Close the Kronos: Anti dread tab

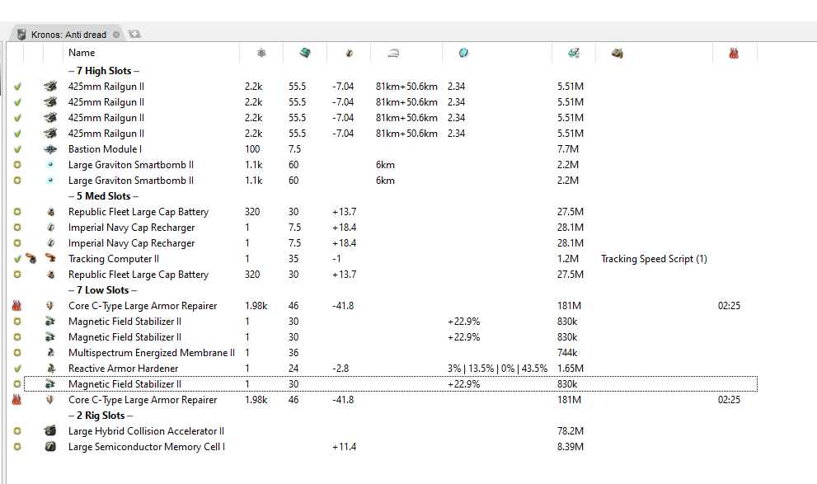(116, 35)
